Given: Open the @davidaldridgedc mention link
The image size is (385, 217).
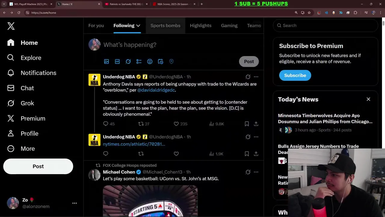Looking at the screenshot, I should (x=156, y=90).
